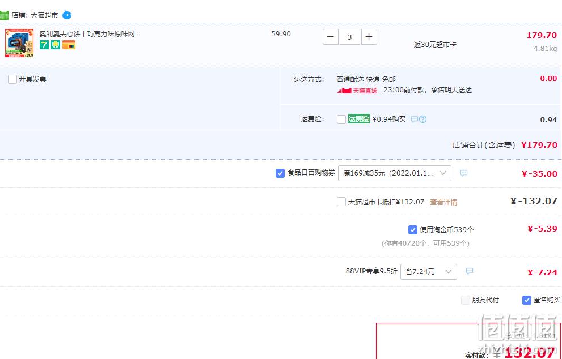The width and height of the screenshot is (562, 359).
Task: Decrease quantity with the minus button
Action: 331,37
